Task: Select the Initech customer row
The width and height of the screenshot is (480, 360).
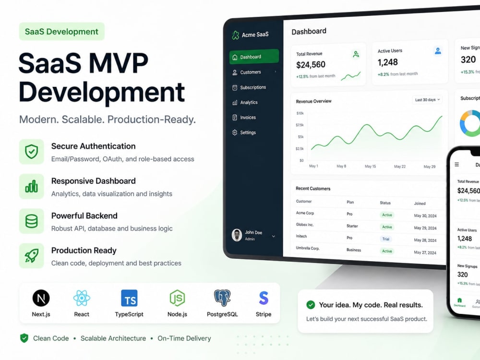Action: coord(369,238)
